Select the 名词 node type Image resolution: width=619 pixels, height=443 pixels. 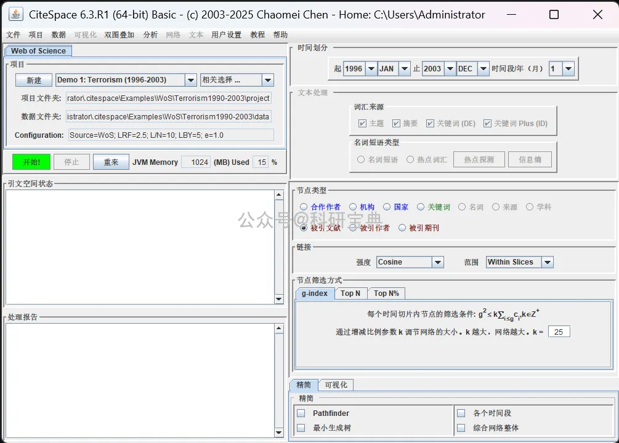(x=462, y=207)
